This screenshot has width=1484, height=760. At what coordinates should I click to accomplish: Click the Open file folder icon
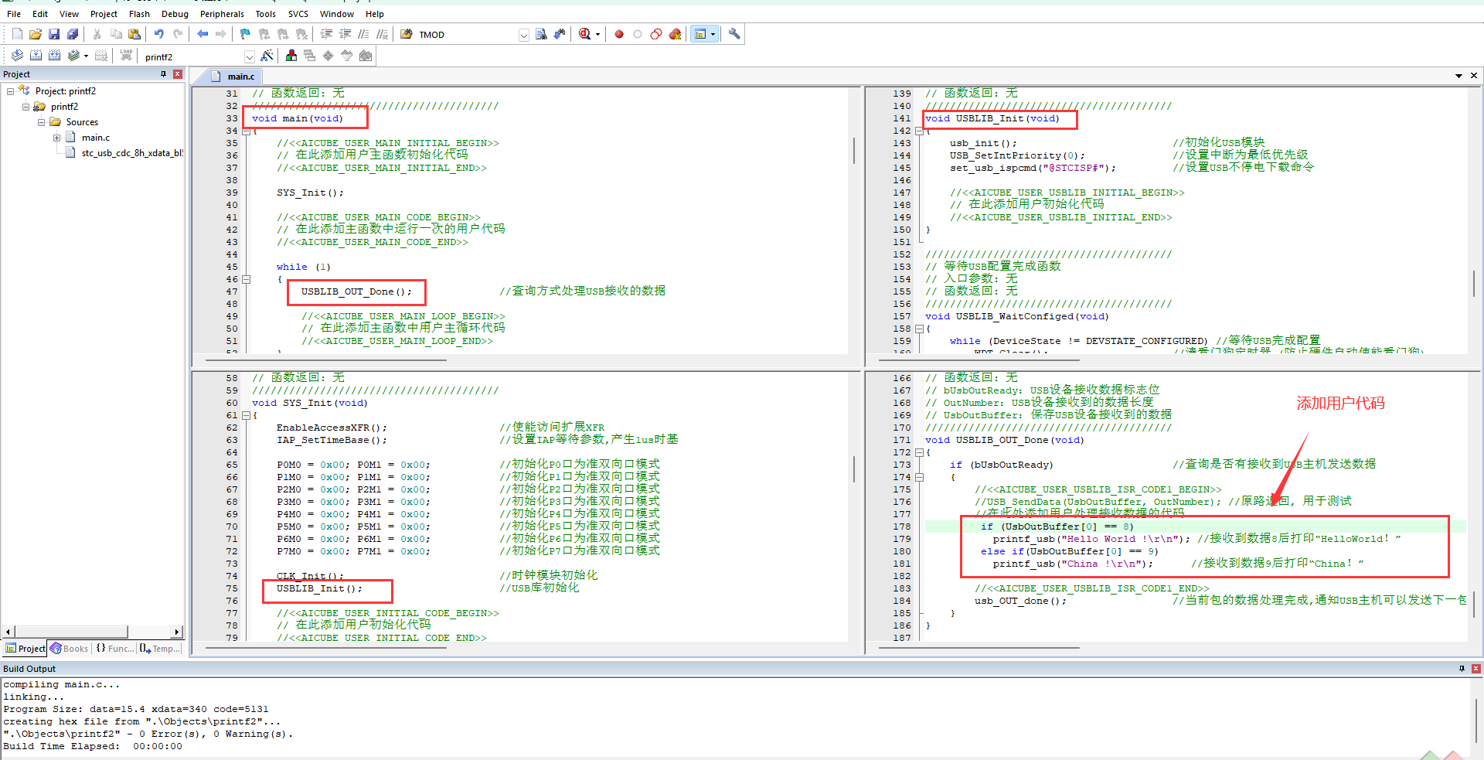coord(36,34)
